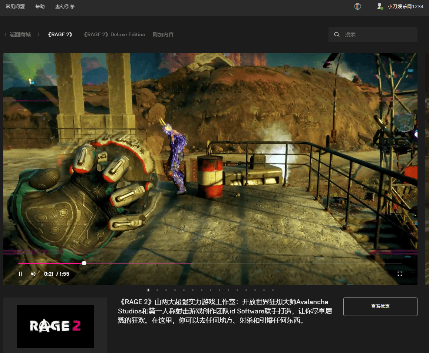Select the fifth carousel dot
Screen dimensions: 429x353
(184, 290)
